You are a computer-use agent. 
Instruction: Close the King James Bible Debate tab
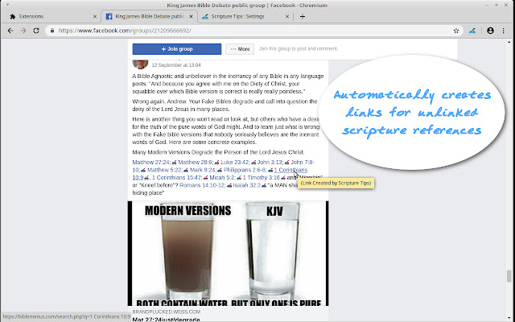[x=191, y=16]
